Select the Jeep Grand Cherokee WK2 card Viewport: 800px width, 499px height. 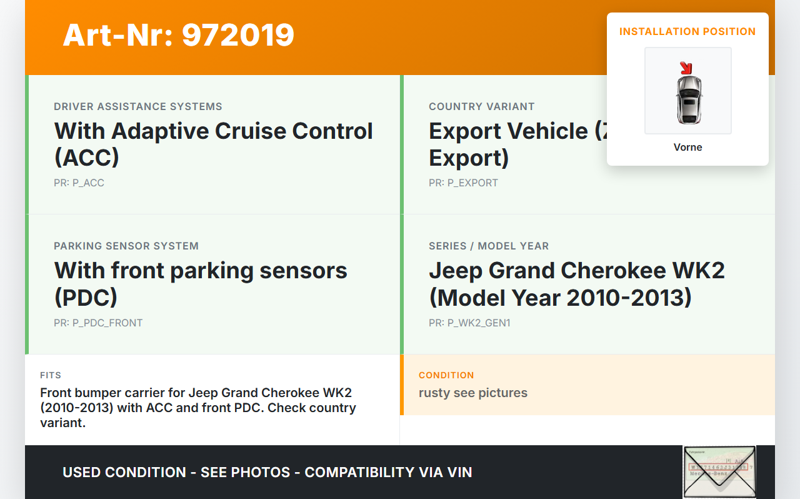[x=587, y=284]
